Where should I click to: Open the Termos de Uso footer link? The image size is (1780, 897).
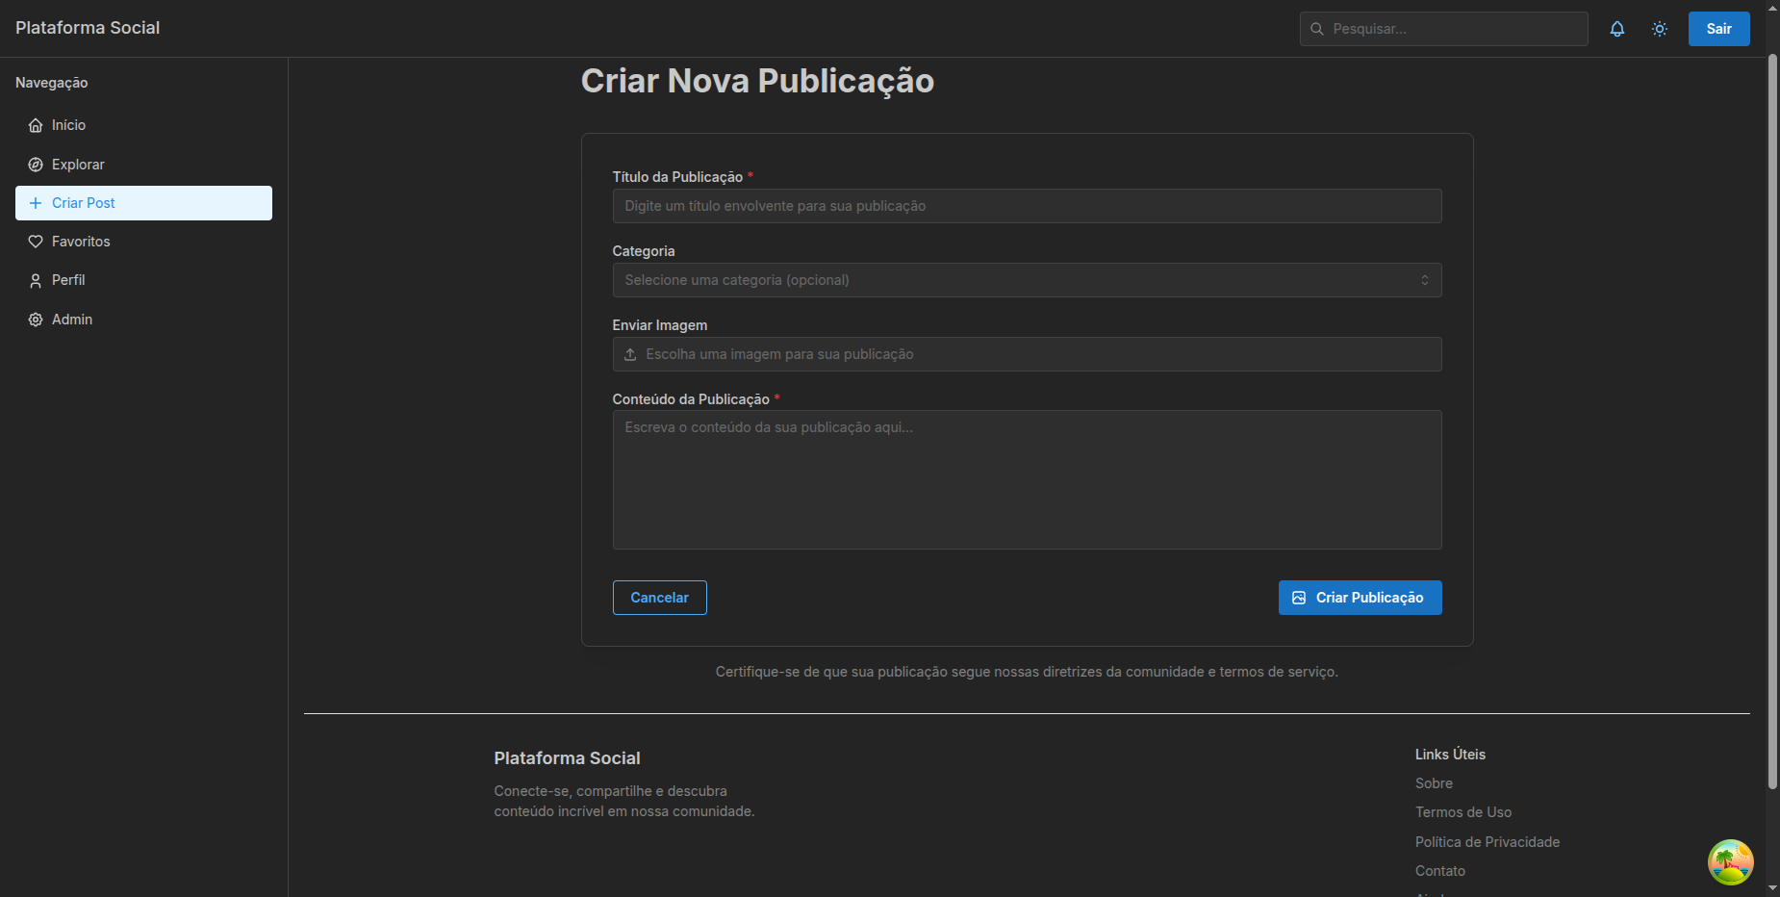tap(1462, 812)
